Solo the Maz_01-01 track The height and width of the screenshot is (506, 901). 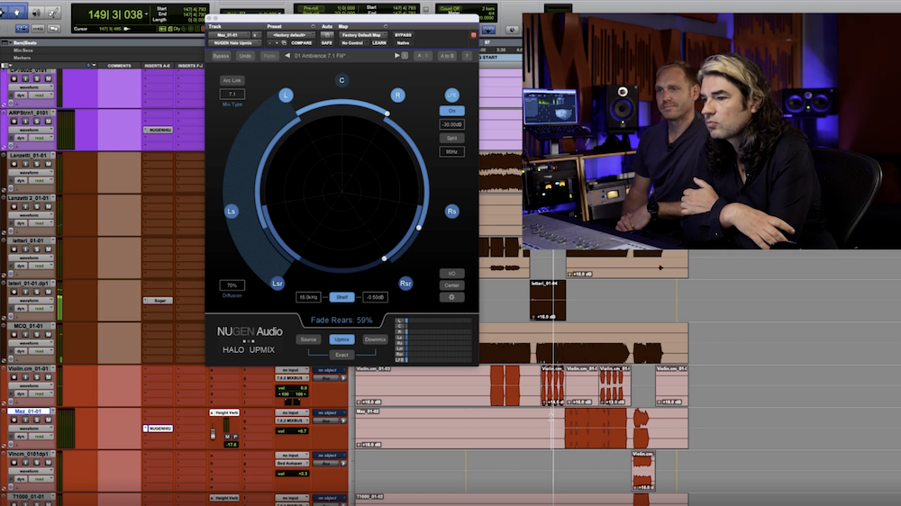pyautogui.click(x=37, y=420)
